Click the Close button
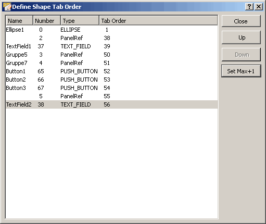The width and height of the screenshot is (266, 224). pyautogui.click(x=241, y=21)
